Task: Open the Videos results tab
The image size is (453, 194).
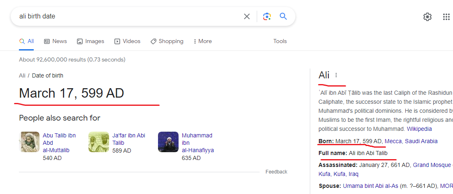Action: 128,41
